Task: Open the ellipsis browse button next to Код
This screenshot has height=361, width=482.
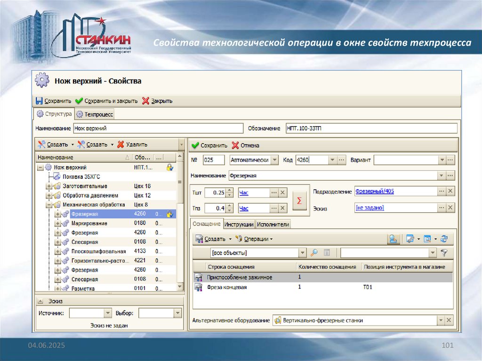Action: click(x=342, y=160)
